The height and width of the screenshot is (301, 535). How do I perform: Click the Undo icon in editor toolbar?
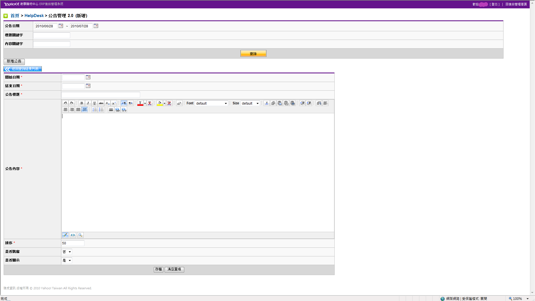(65, 103)
